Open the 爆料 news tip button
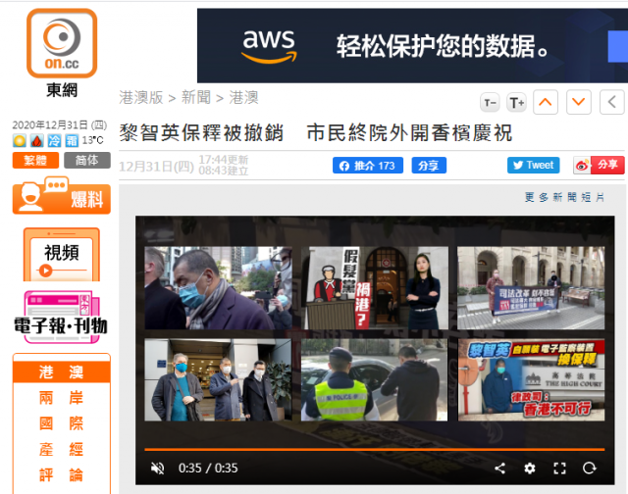628x494 pixels. click(x=62, y=196)
